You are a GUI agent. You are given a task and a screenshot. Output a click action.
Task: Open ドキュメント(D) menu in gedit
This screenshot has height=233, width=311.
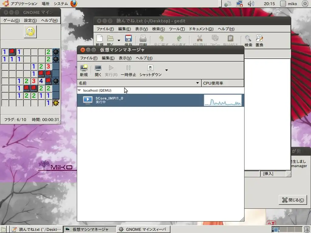pos(201,29)
